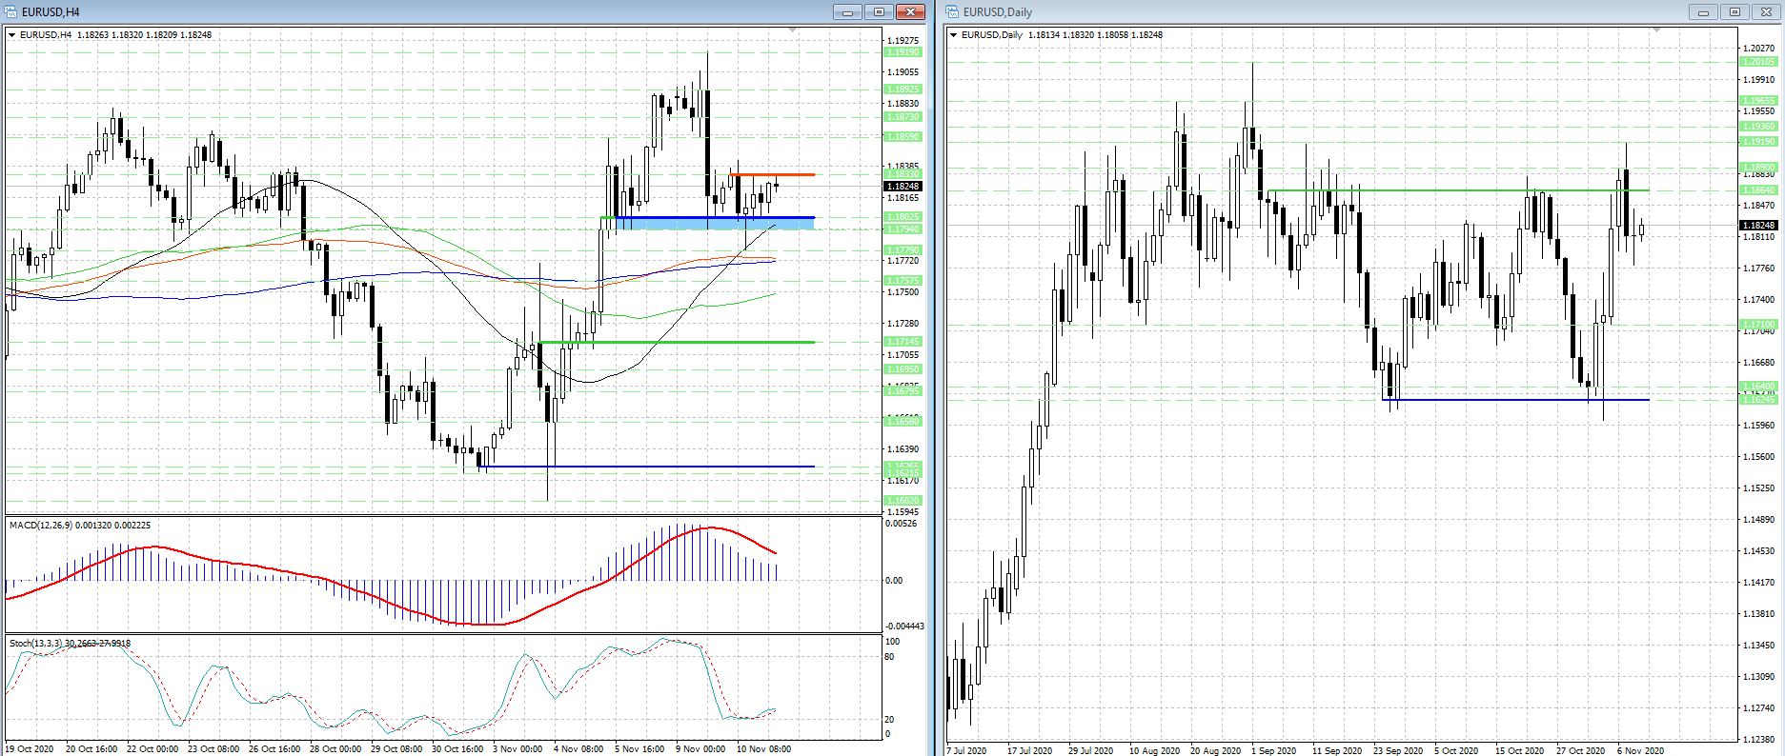
Task: Click the 1.18248 current price tag on H4
Action: pos(903,187)
